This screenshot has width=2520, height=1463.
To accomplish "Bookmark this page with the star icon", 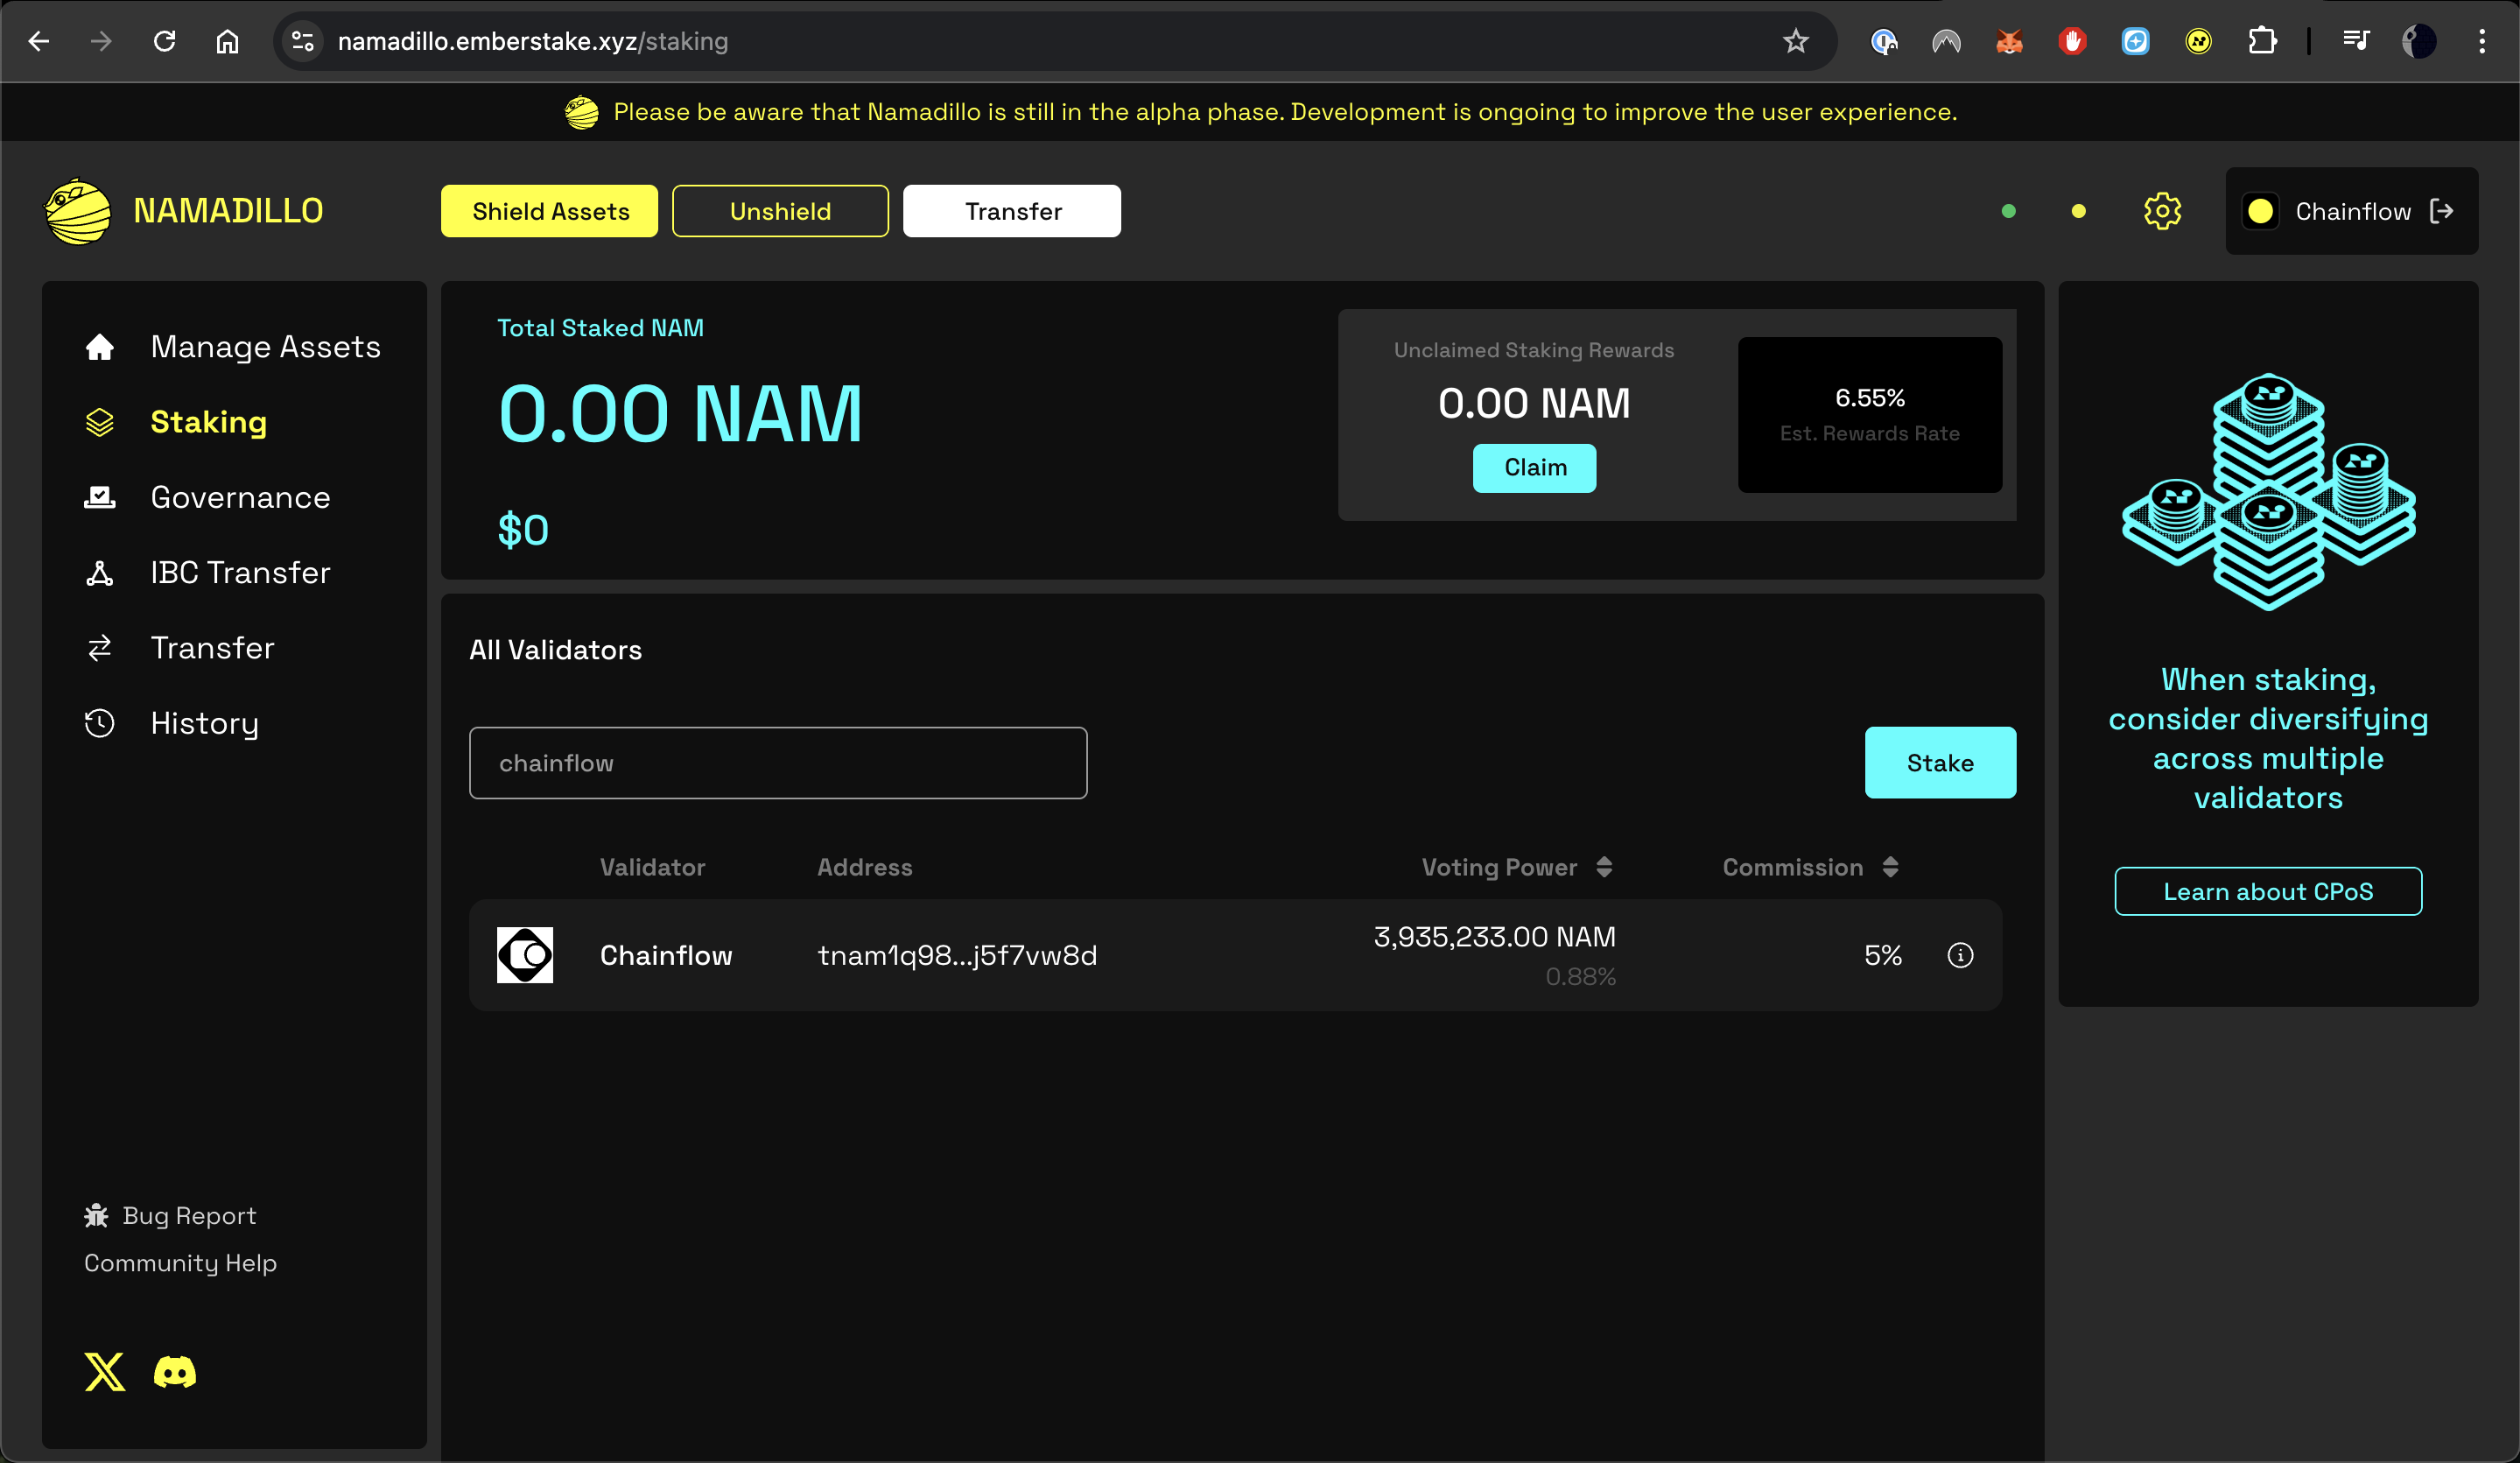I will click(x=1795, y=41).
